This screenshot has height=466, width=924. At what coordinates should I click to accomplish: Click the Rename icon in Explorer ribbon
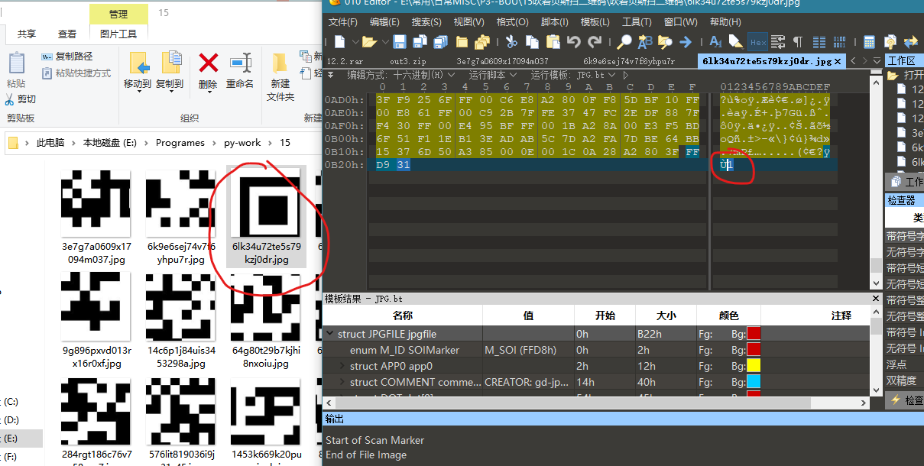(x=240, y=70)
